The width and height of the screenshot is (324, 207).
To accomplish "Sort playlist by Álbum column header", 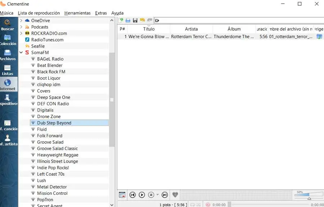I will point(234,29).
